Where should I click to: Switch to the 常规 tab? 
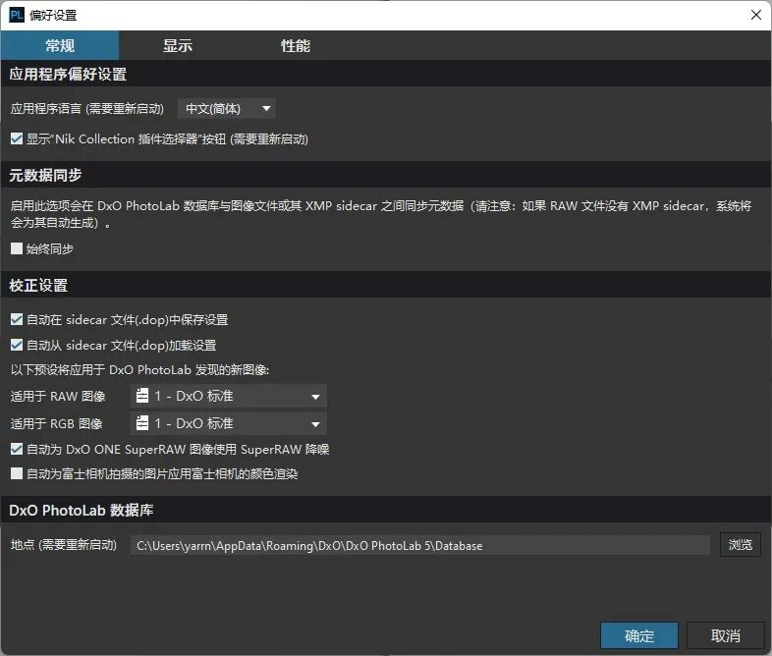point(60,45)
